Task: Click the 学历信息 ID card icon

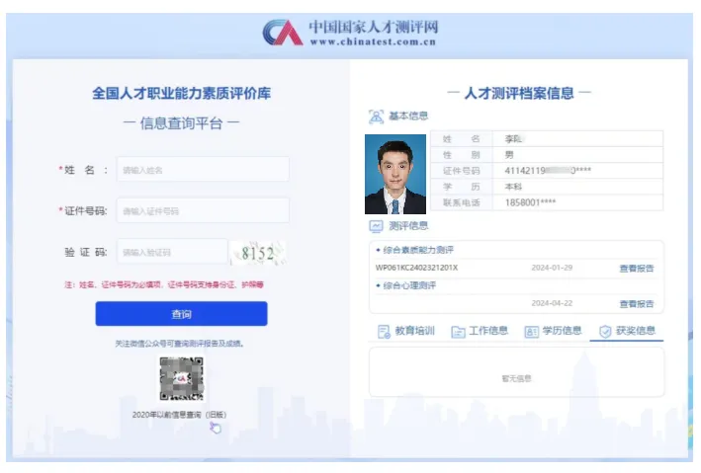Action: tap(532, 332)
